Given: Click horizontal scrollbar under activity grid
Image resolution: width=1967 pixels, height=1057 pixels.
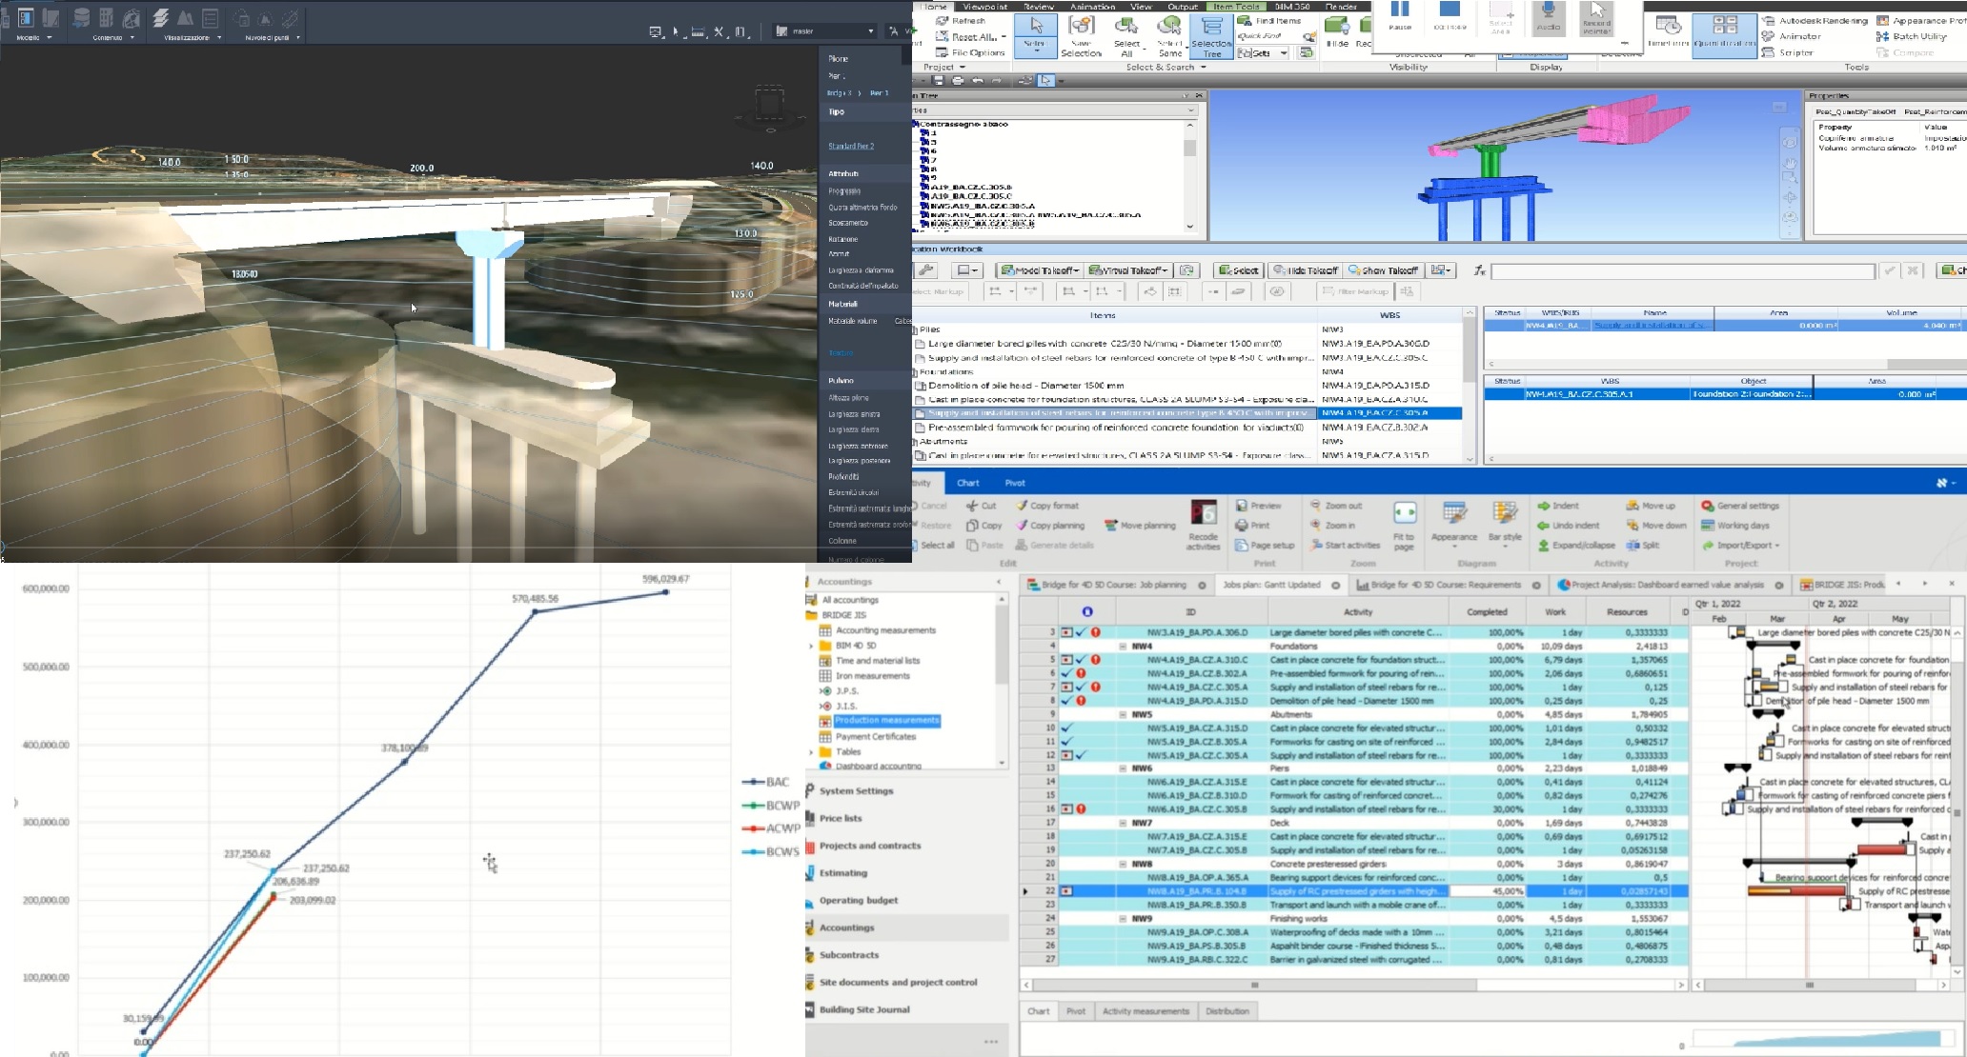Looking at the screenshot, I should [x=1254, y=986].
